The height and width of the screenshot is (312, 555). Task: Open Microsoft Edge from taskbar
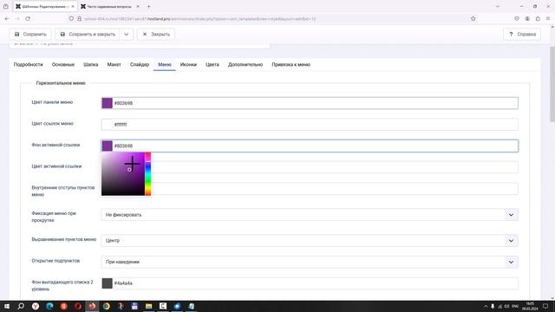tap(49, 306)
